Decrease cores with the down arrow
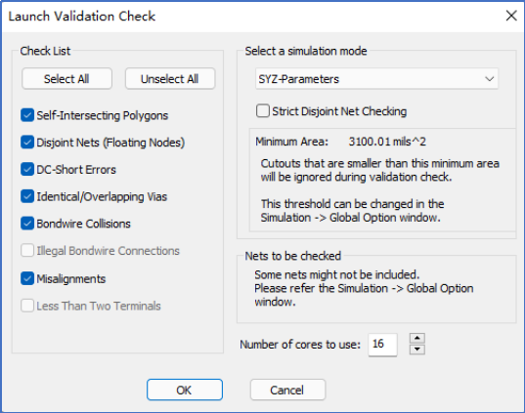 point(417,350)
